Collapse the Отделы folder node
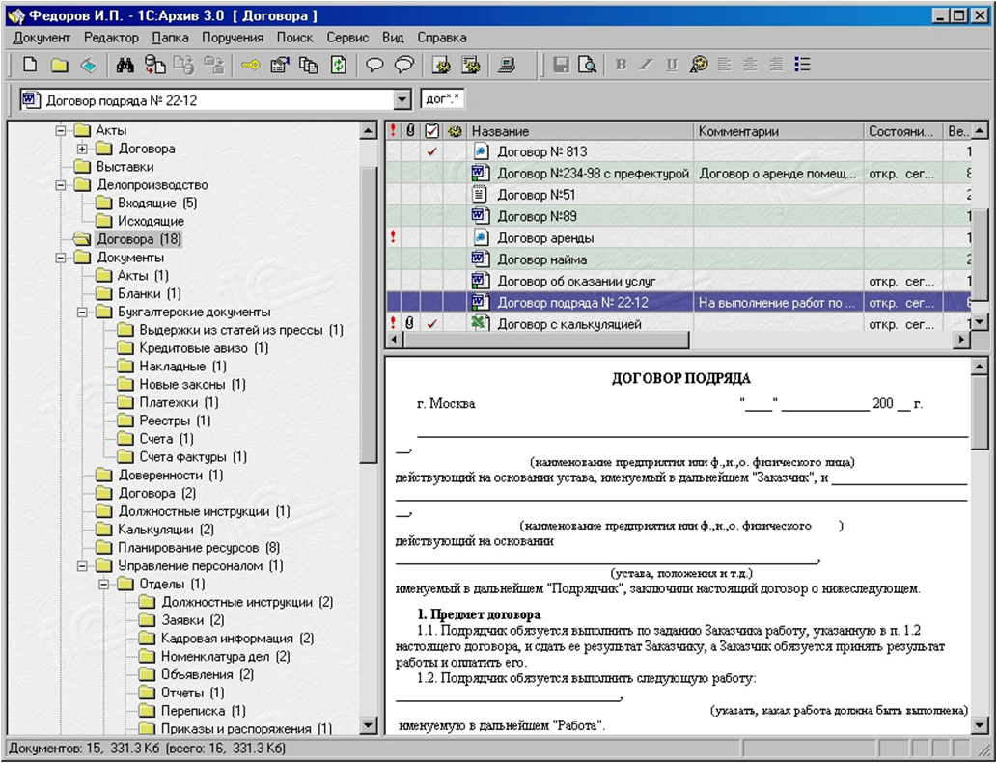This screenshot has width=997, height=763. pos(103,585)
